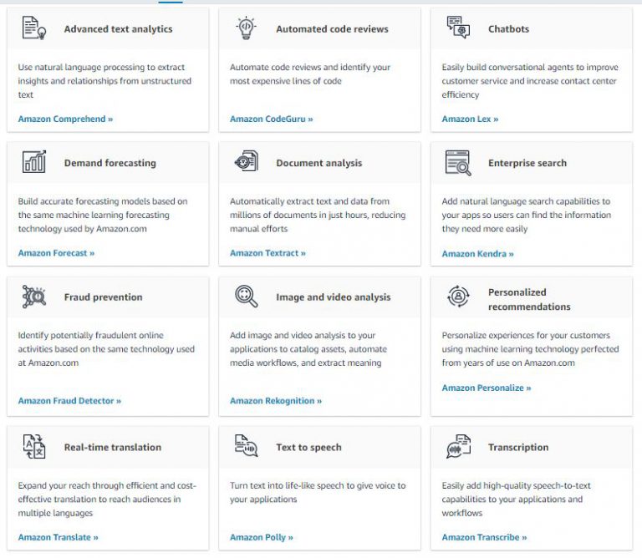The height and width of the screenshot is (558, 642).
Task: Click the Personalized recommendations user icon
Action: click(x=458, y=296)
